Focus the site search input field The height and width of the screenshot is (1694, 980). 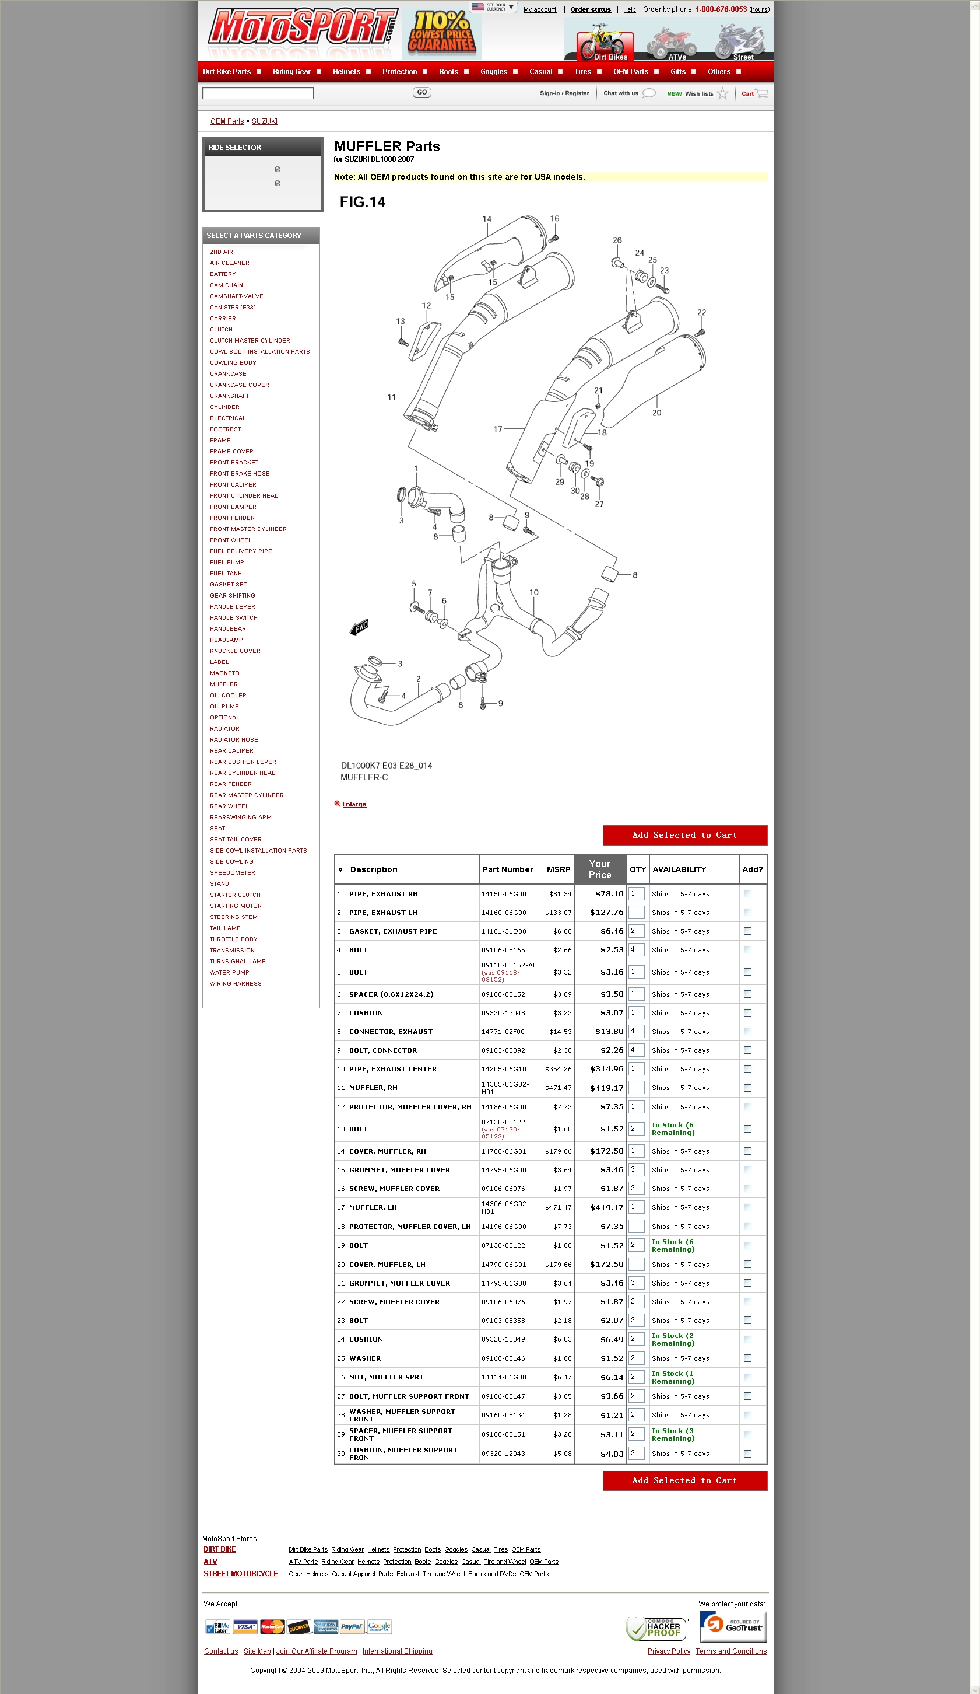pyautogui.click(x=258, y=93)
